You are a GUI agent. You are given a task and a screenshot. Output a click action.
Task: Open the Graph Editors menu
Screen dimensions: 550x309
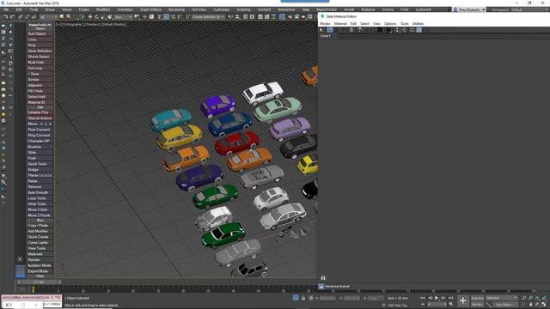[x=151, y=9]
